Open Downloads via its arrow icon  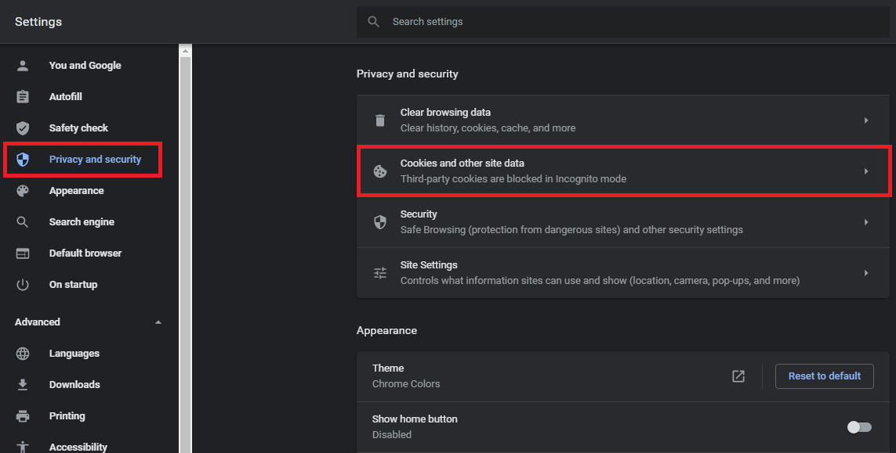(x=23, y=384)
